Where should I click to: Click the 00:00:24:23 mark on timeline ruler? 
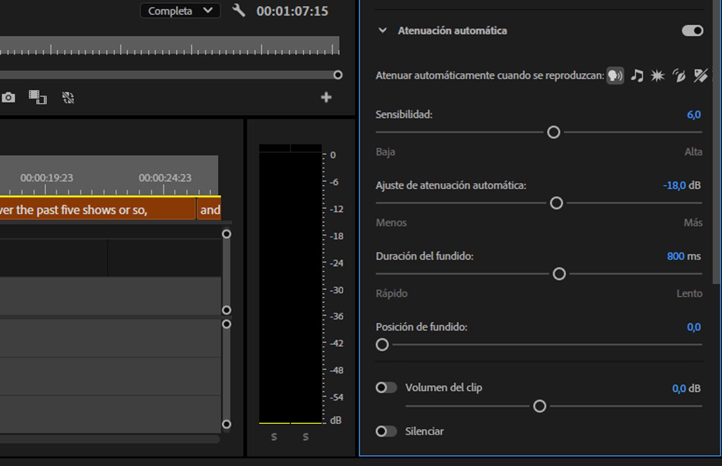tap(165, 178)
